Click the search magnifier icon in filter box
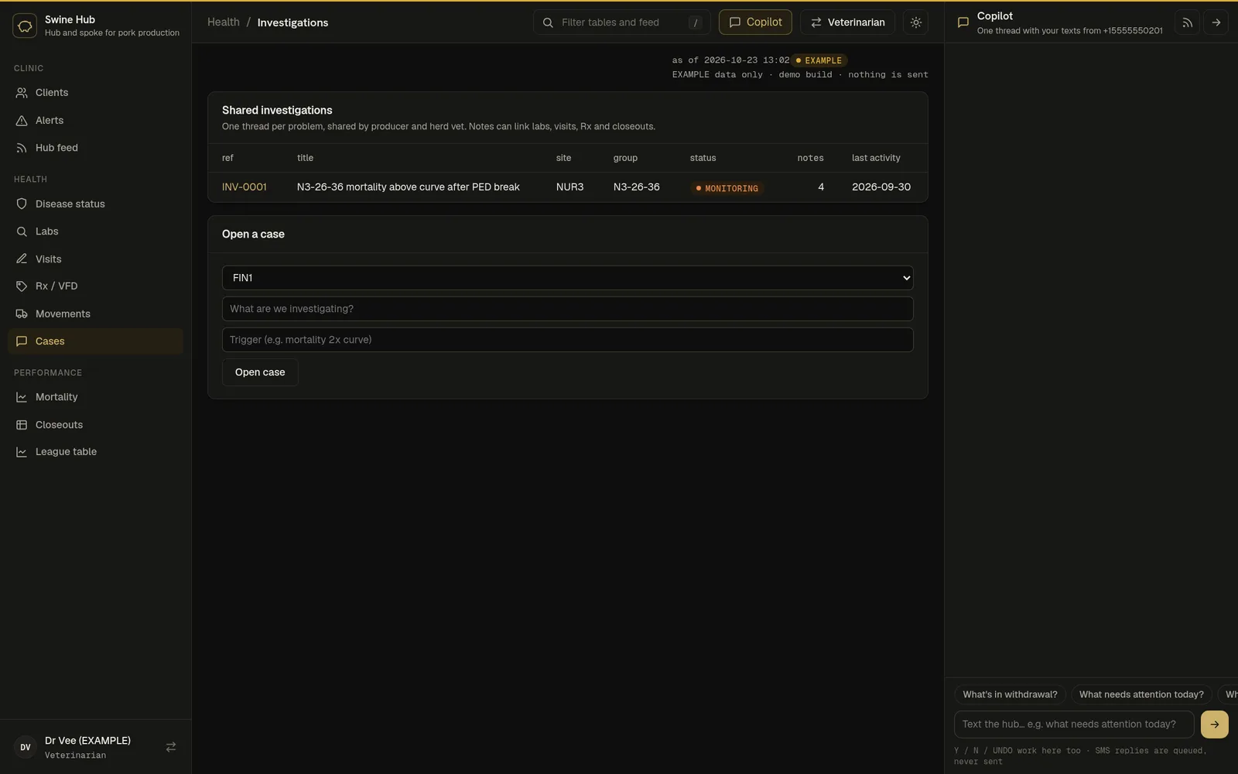Screen dimensions: 1238x774 pyautogui.click(x=548, y=22)
